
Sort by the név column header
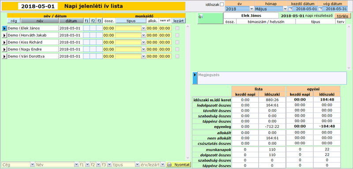tap(40, 21)
